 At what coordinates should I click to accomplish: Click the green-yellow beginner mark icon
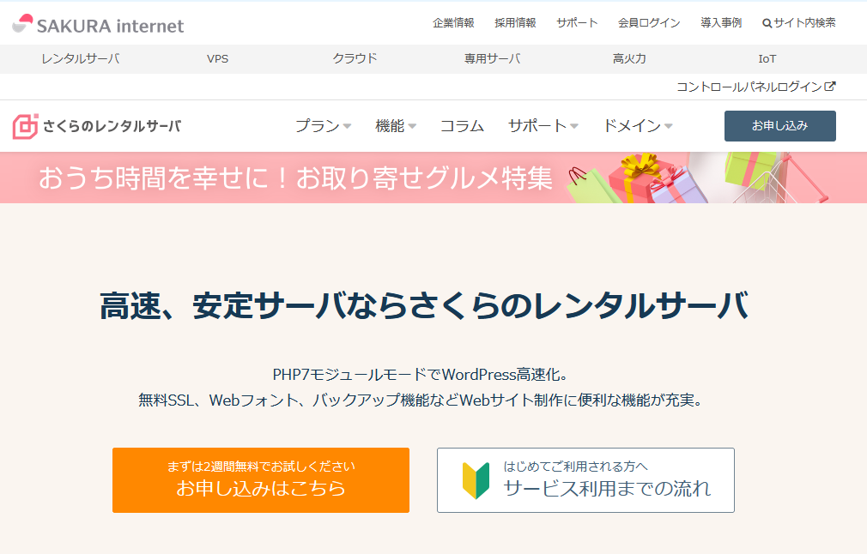coord(476,480)
